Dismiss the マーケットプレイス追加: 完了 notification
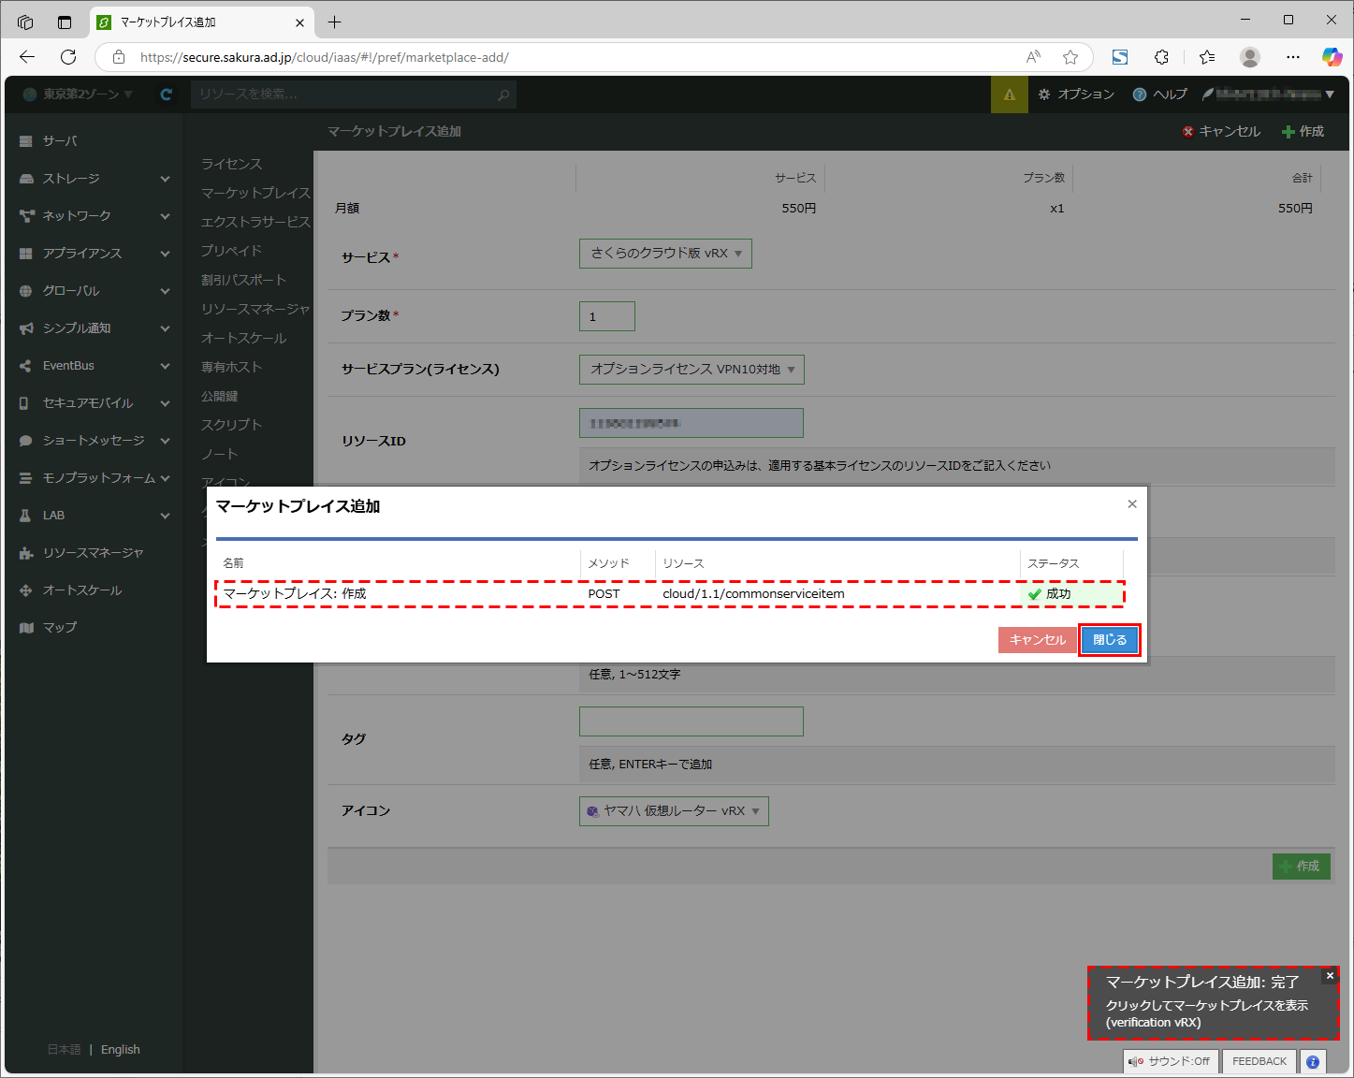 pos(1330,976)
